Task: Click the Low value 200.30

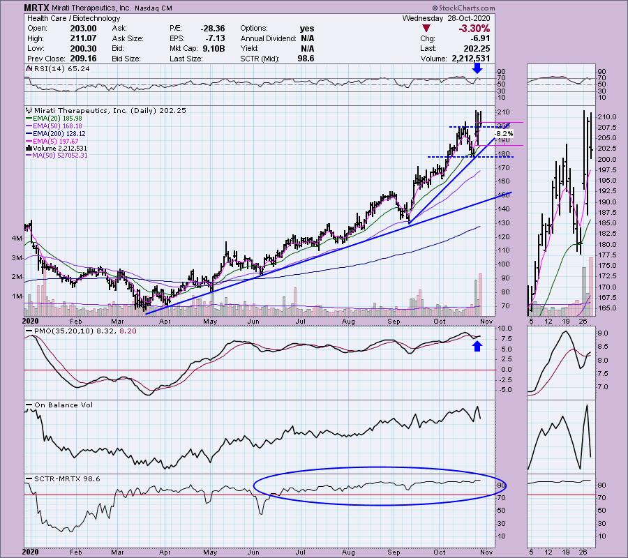Action: [83, 48]
